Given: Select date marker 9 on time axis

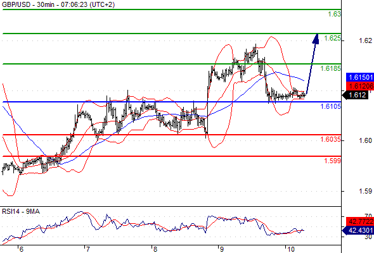Looking at the screenshot, I should (x=221, y=249).
